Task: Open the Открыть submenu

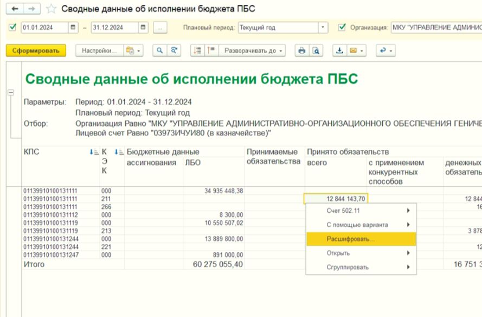Action: tap(361, 253)
